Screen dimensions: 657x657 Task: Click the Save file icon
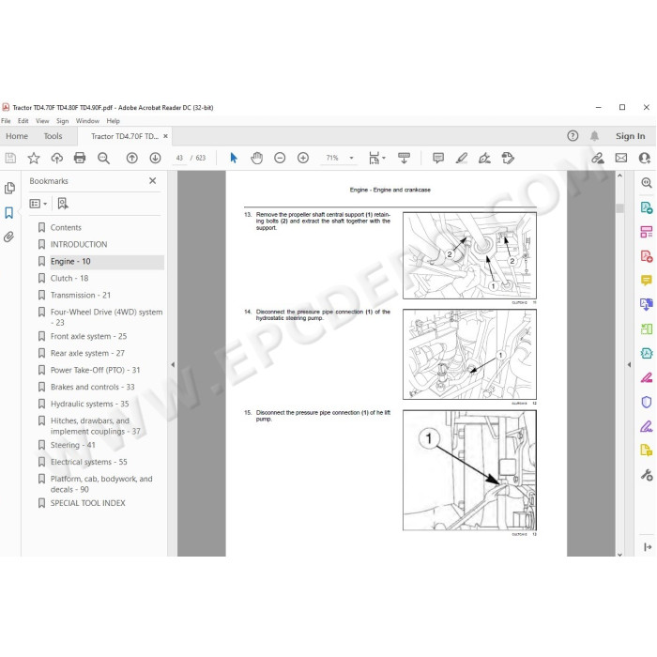[10, 158]
